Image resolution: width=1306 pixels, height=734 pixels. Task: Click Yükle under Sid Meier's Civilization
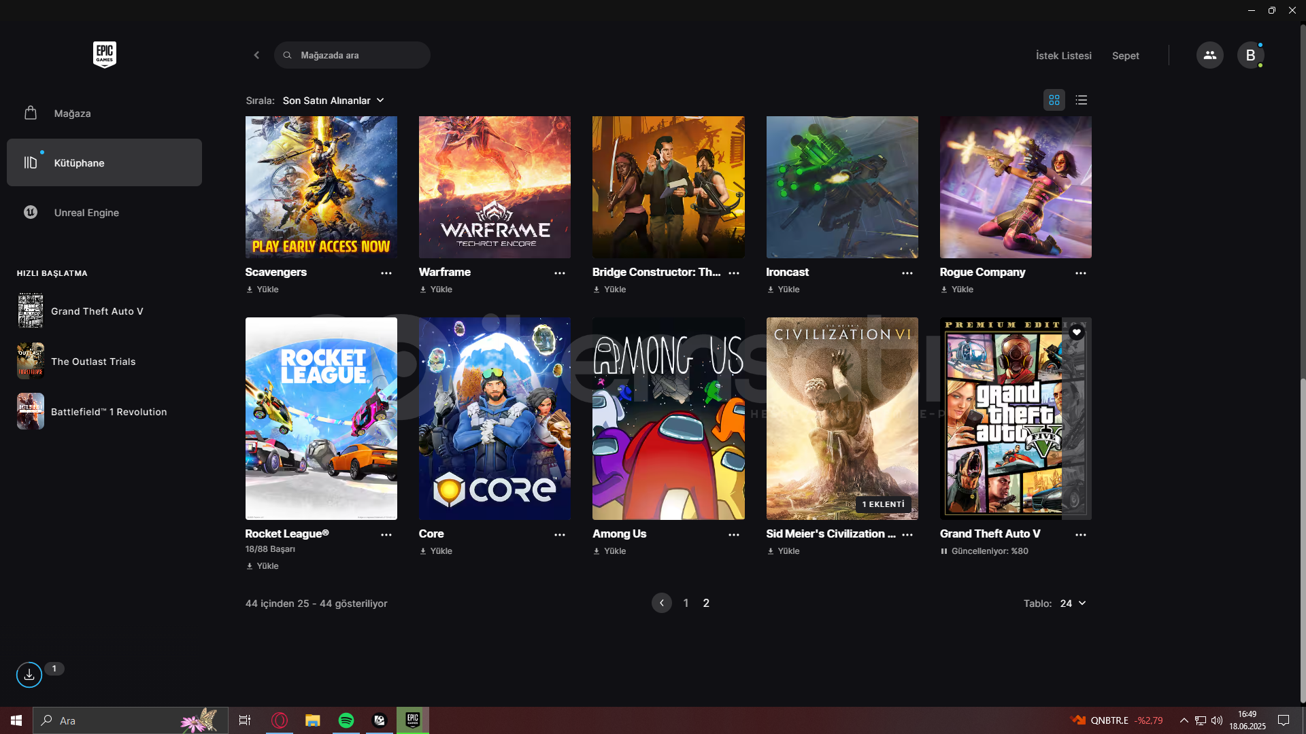click(783, 551)
